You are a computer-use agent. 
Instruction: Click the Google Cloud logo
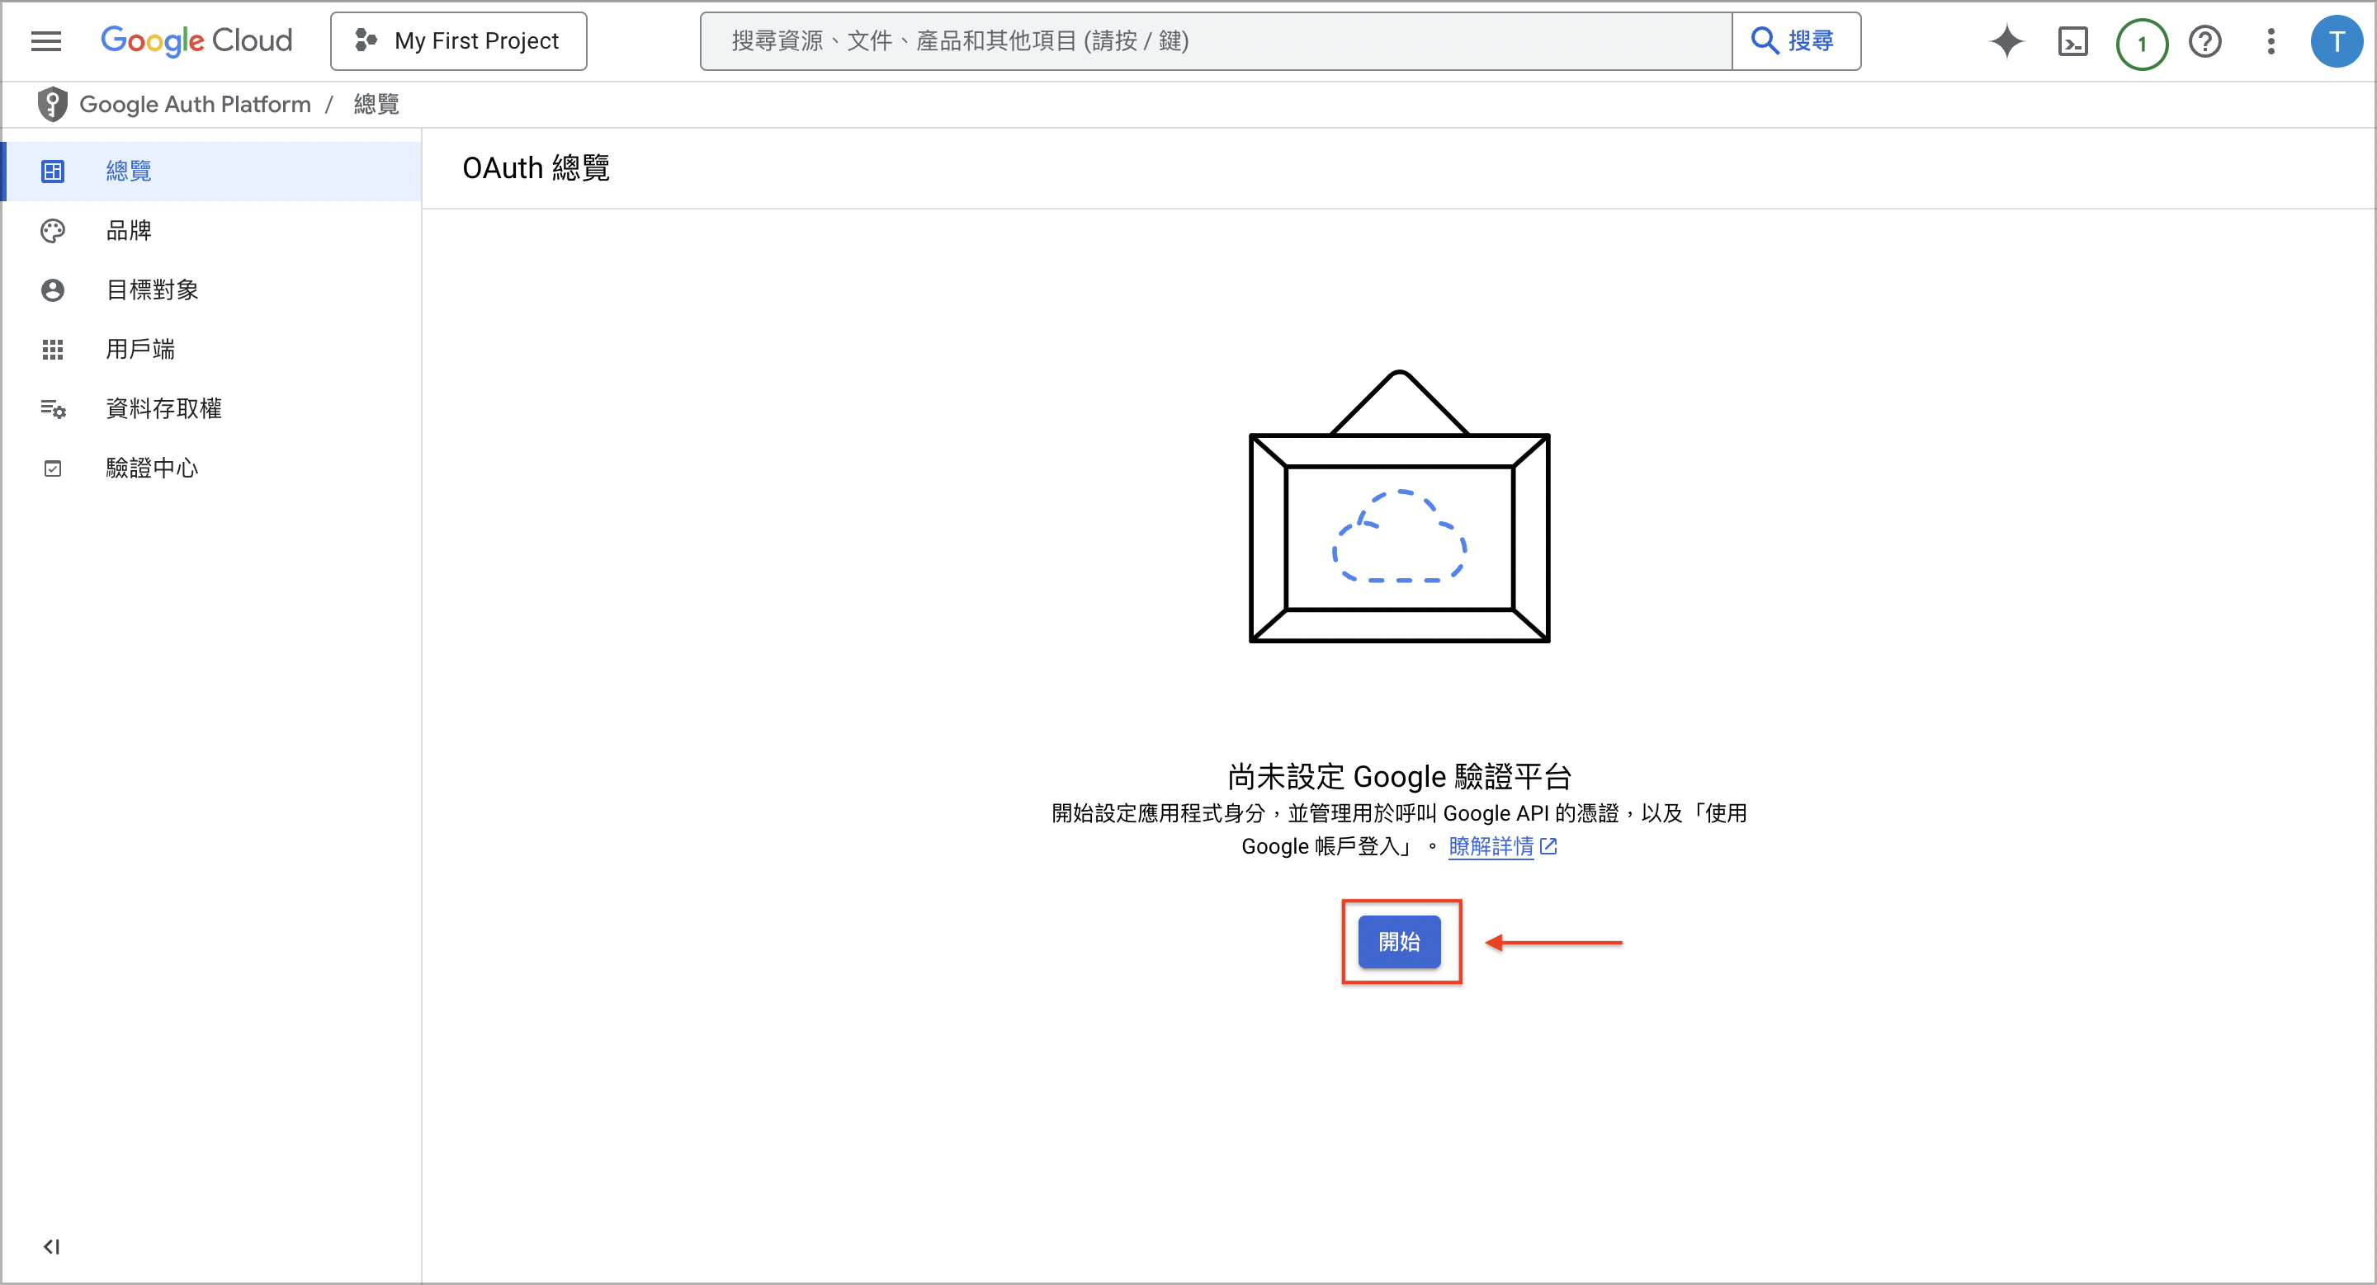pos(196,40)
